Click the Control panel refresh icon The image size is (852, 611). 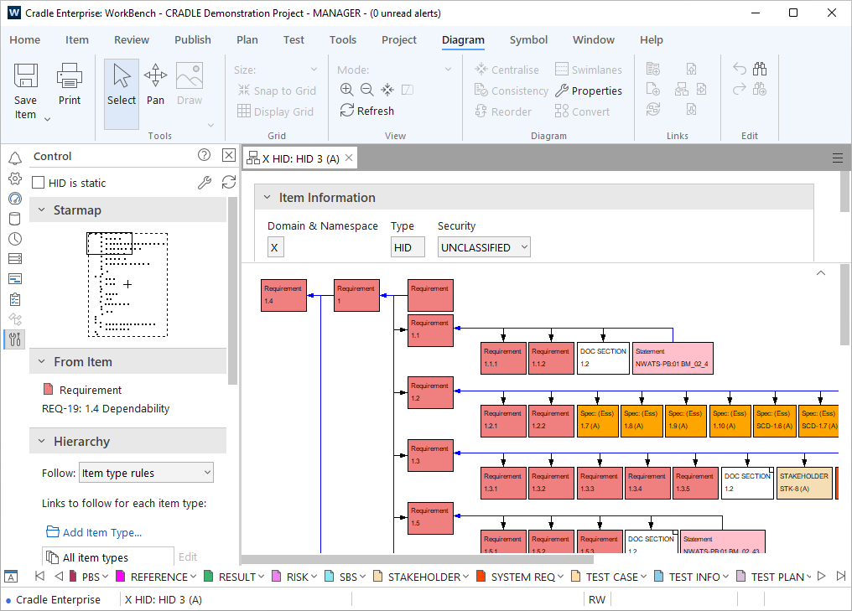[229, 183]
